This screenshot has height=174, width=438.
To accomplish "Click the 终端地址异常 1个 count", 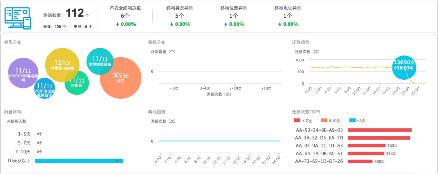I will (287, 16).
